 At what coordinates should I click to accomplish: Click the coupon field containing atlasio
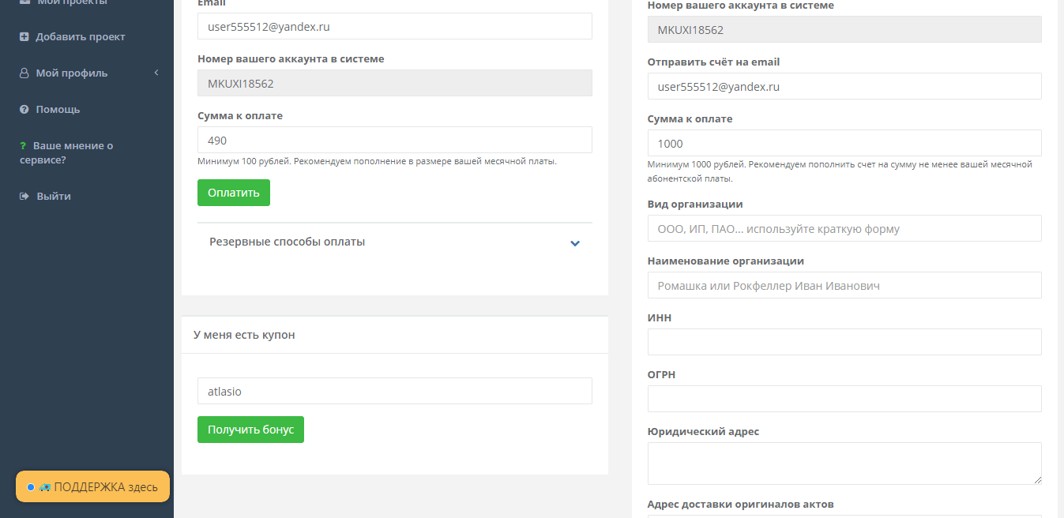point(394,391)
